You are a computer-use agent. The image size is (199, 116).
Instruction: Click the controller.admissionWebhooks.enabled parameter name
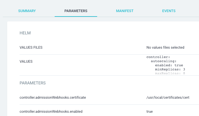tap(51, 112)
